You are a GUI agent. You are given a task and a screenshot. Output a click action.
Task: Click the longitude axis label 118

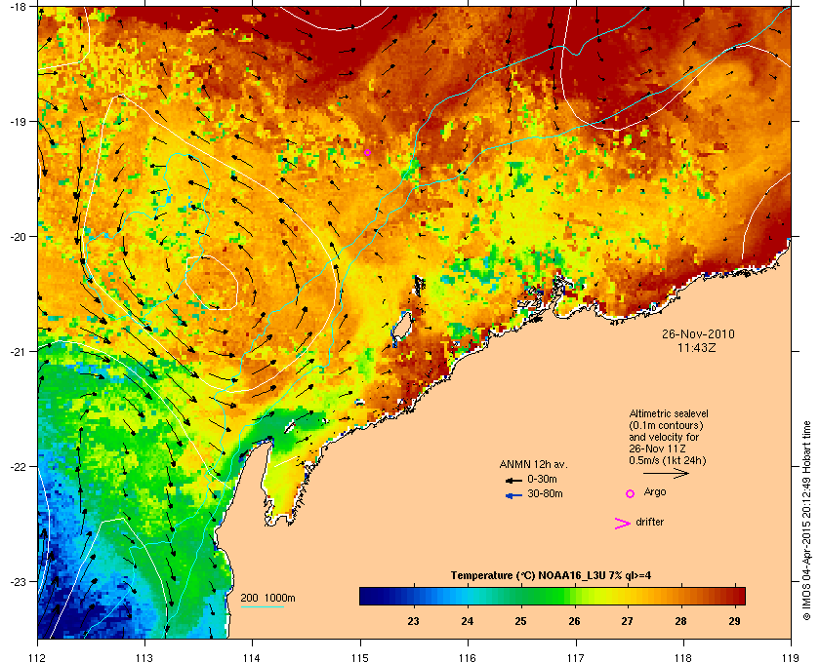click(x=683, y=657)
